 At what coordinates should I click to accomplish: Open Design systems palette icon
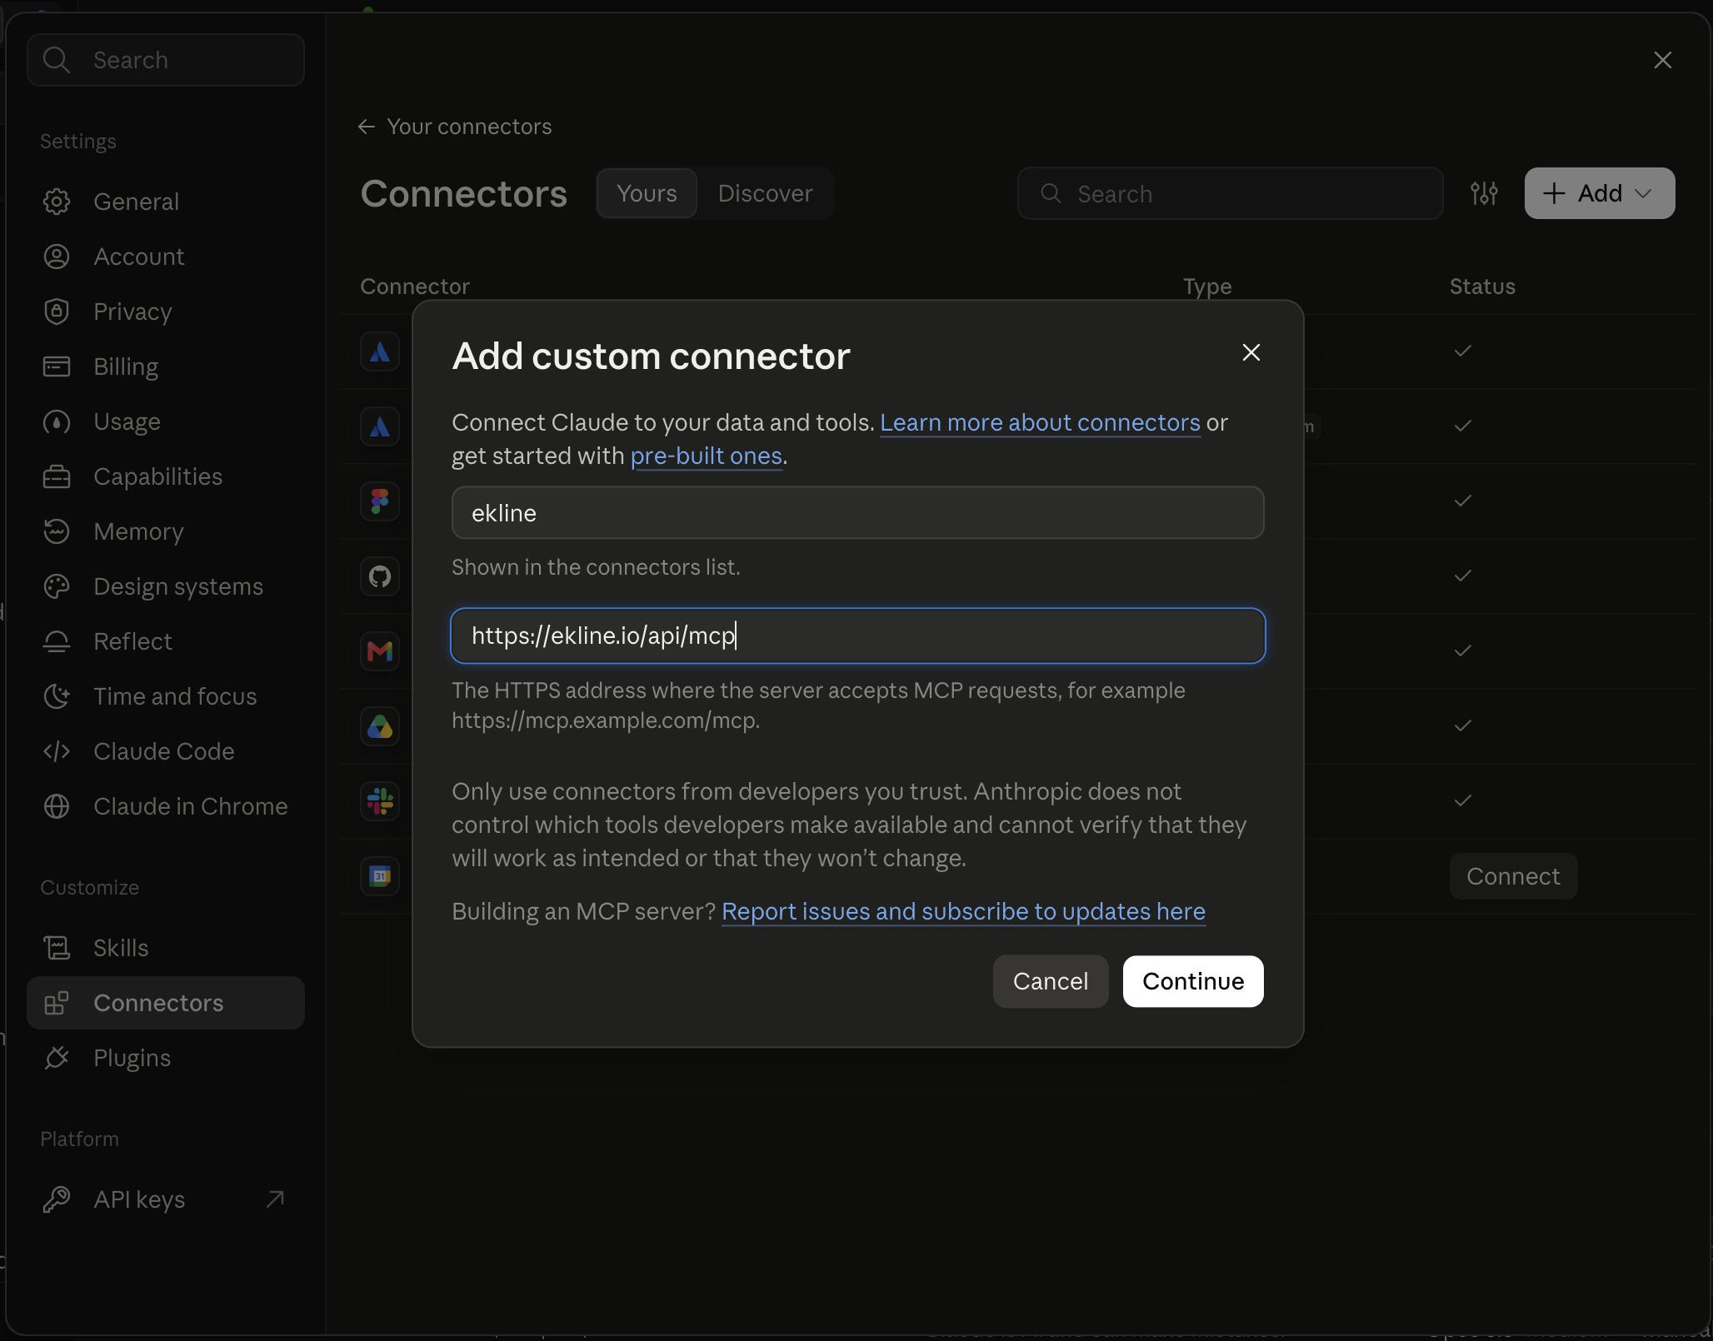(x=57, y=586)
